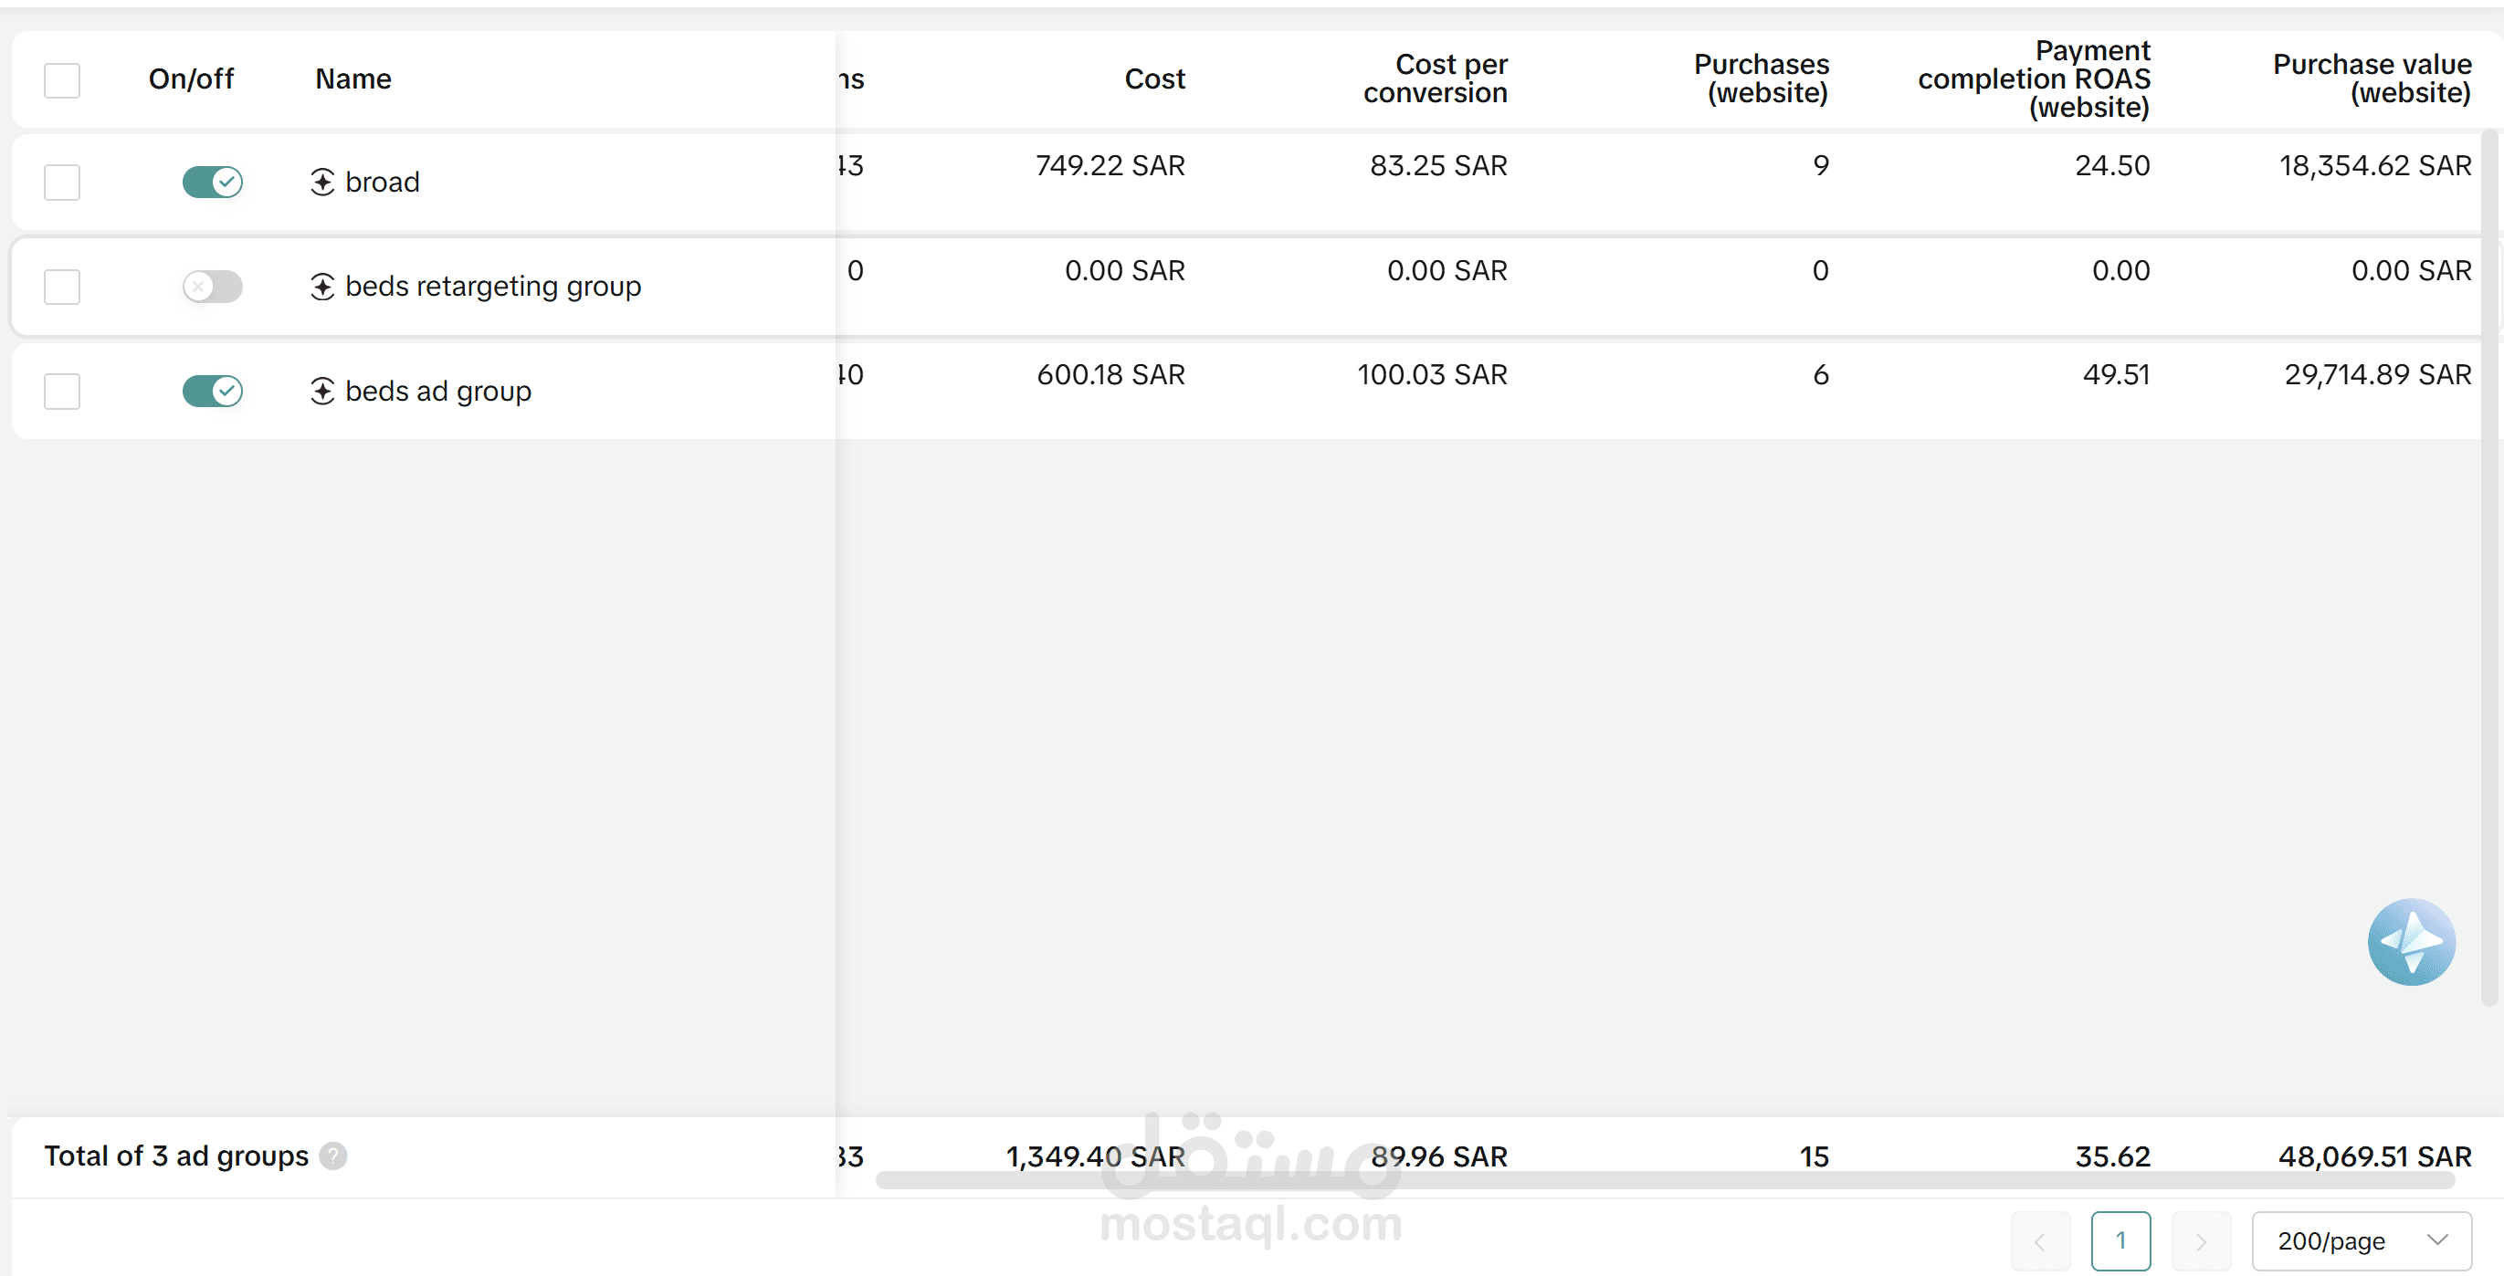Open the beds retargeting group name
2504x1276 pixels.
tap(493, 287)
